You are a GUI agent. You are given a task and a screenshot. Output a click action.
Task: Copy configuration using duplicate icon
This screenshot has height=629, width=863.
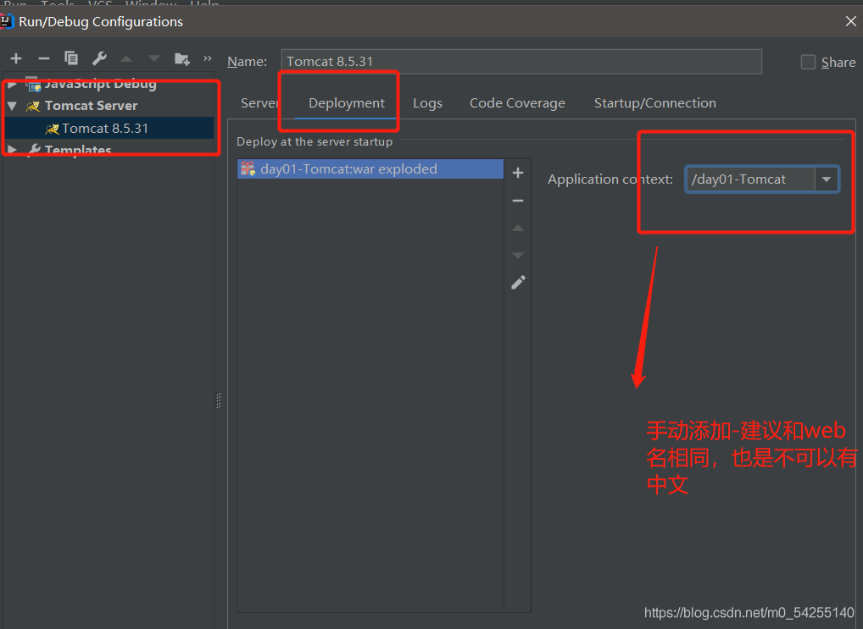pyautogui.click(x=71, y=58)
